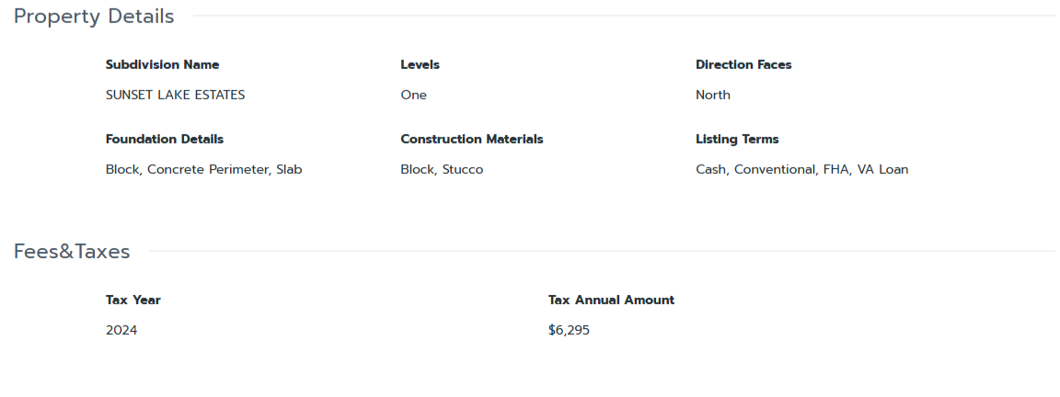Image resolution: width=1060 pixels, height=397 pixels.
Task: Select the Conventional listing term text
Action: point(774,169)
